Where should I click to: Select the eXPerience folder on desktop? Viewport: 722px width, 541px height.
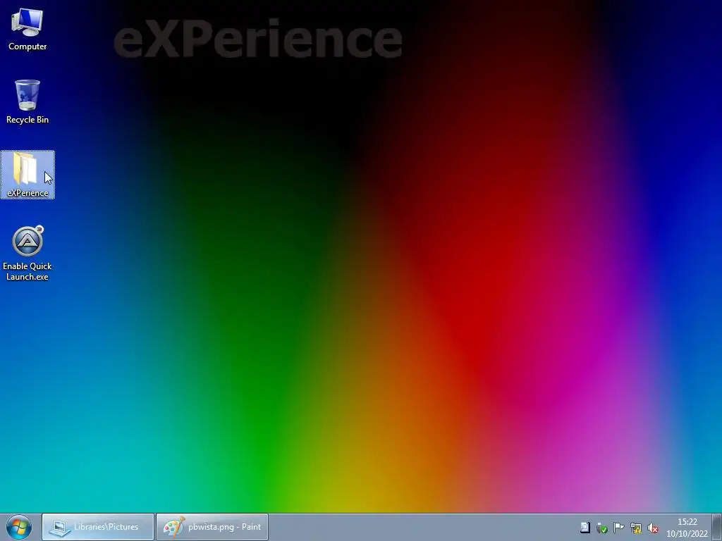pos(27,175)
